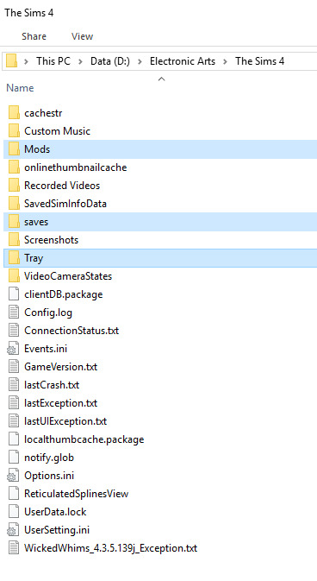
Task: Select the folder name Tray
Action: coord(34,258)
